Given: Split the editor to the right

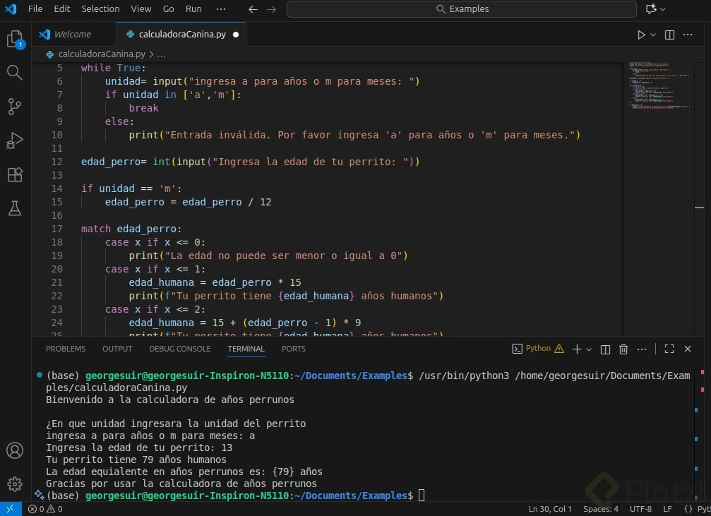Looking at the screenshot, I should point(669,35).
